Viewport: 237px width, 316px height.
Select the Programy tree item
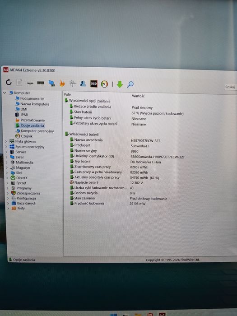(22, 188)
